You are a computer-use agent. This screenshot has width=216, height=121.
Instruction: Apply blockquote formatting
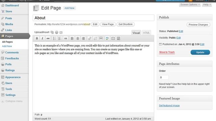tap(66, 38)
